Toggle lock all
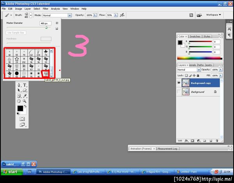The height and width of the screenshot is (183, 234). (x=198, y=76)
